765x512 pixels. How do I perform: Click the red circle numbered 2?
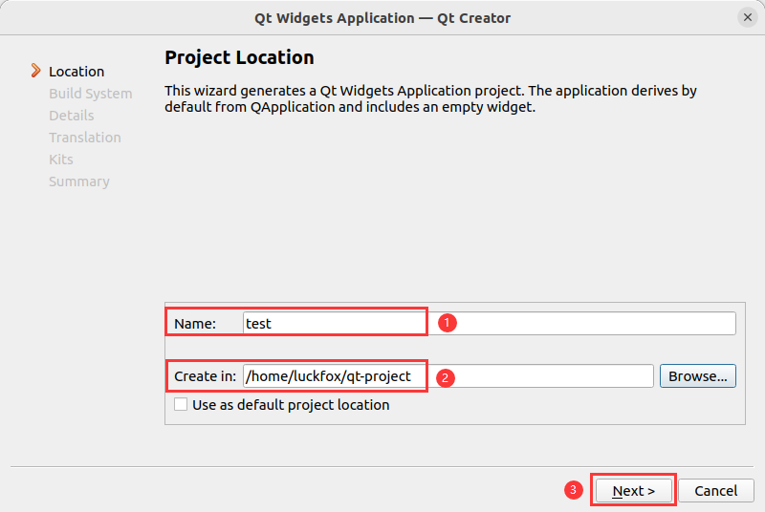click(x=446, y=376)
